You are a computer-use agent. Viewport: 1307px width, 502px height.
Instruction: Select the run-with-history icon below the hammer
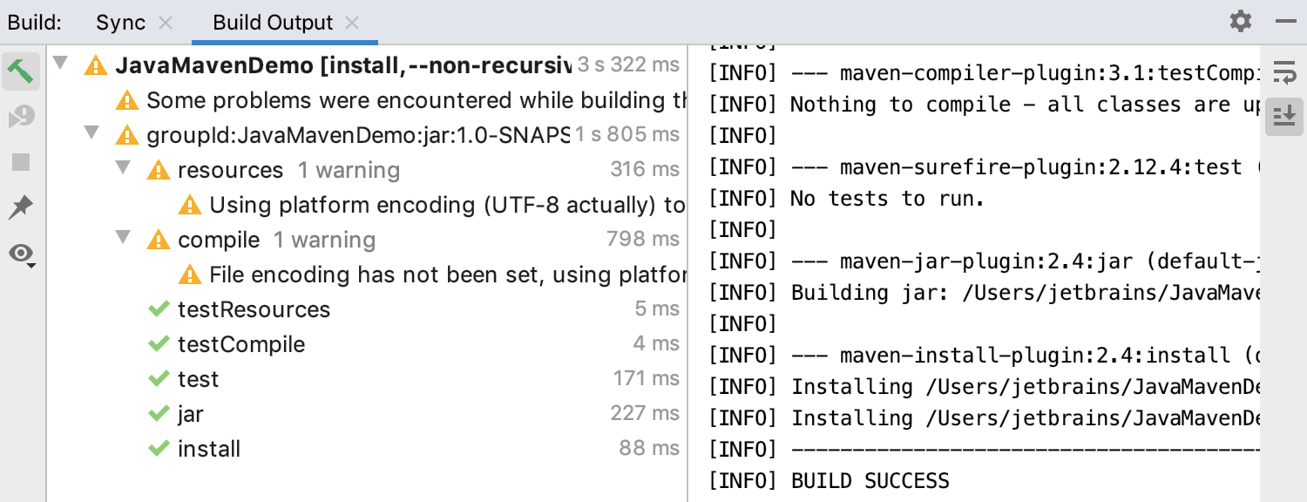click(x=19, y=113)
